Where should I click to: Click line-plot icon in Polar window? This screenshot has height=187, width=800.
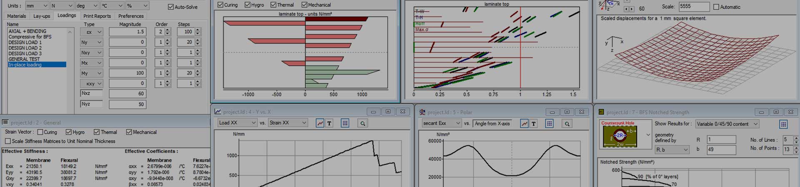tap(524, 123)
